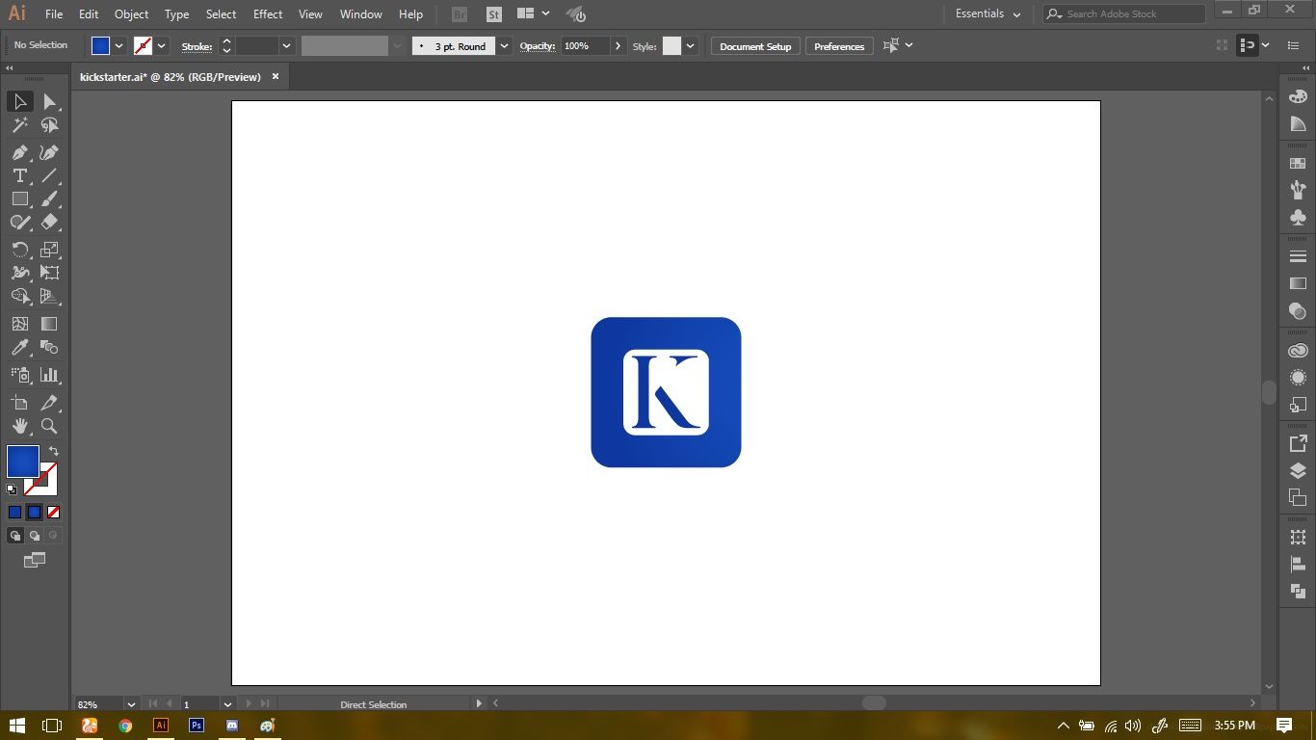The width and height of the screenshot is (1316, 740).
Task: Open the stroke color dropdown arrow
Action: 162,45
